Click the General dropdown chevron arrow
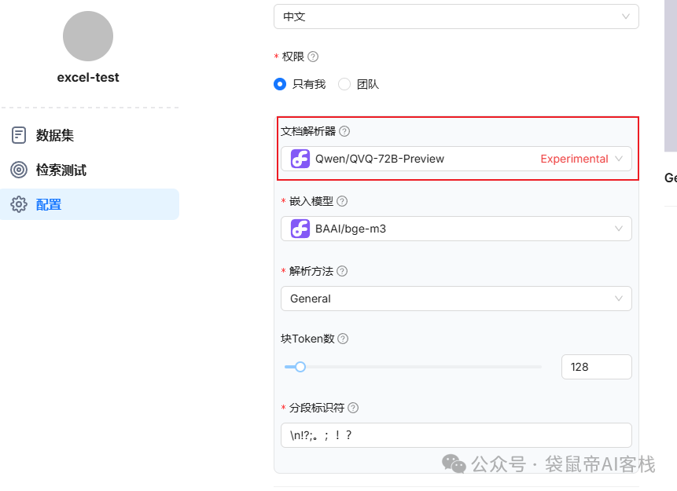Image resolution: width=677 pixels, height=491 pixels. point(619,299)
